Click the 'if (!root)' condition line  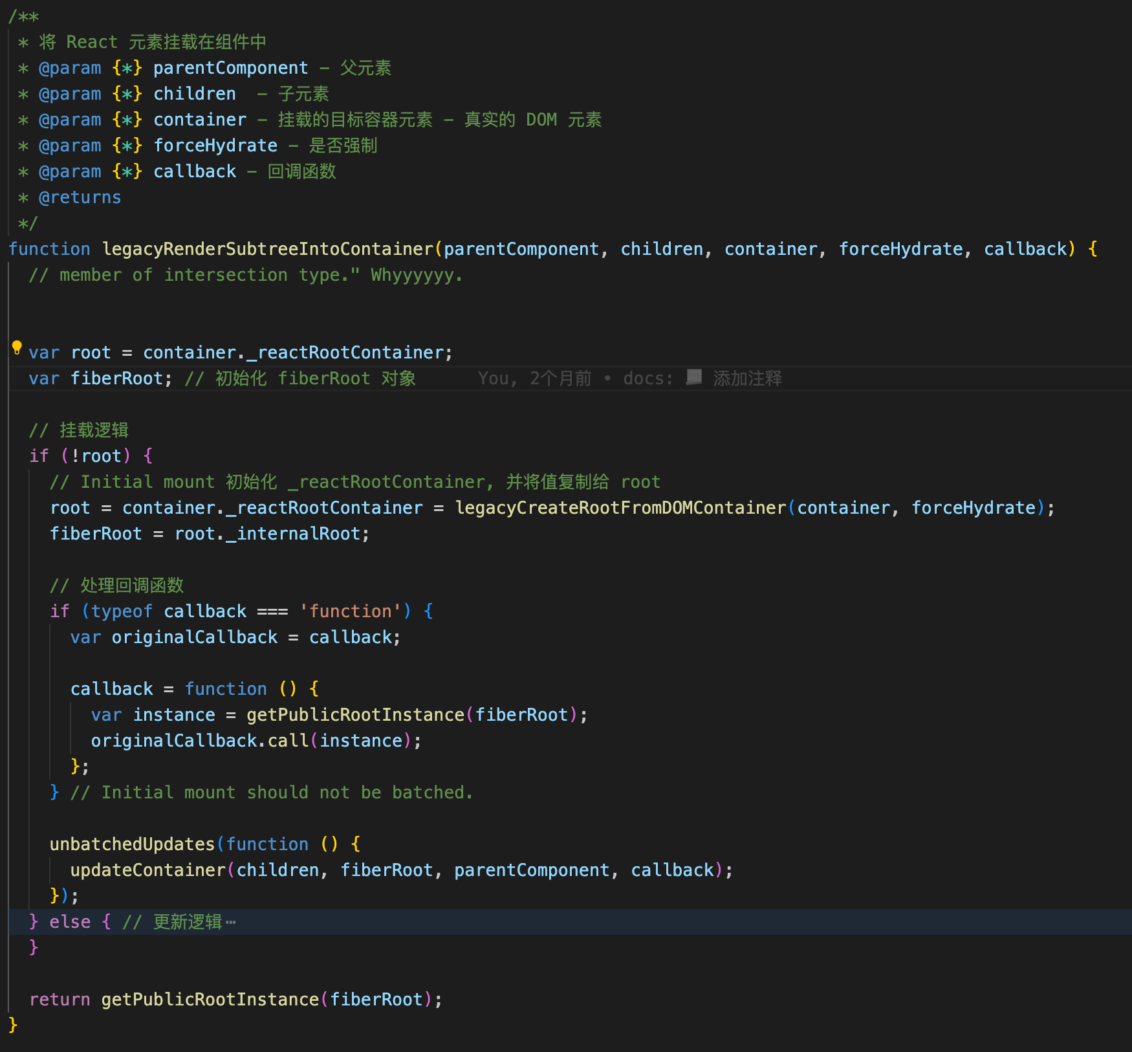tap(91, 456)
